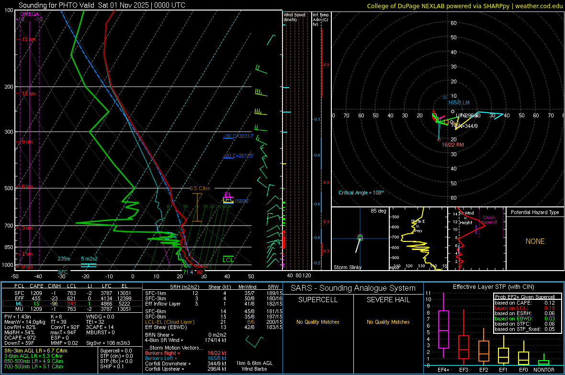Click the surface dewpoint value '71'

pyautogui.click(x=186, y=272)
